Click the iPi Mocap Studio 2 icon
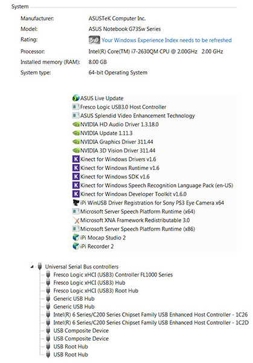This screenshot has width=253, height=363. point(76,238)
